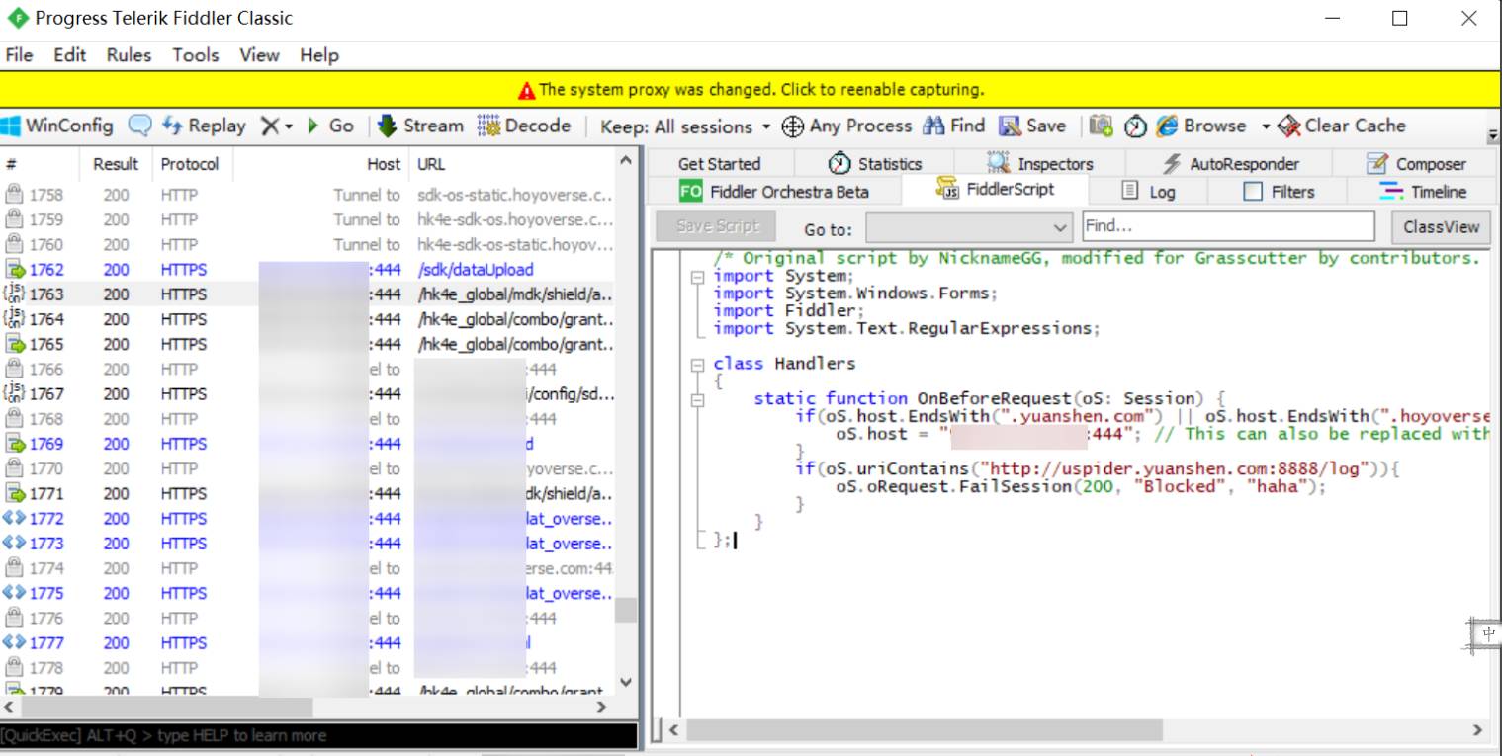Expand the Keep: All sessions dropdown
1502x756 pixels.
pos(685,126)
